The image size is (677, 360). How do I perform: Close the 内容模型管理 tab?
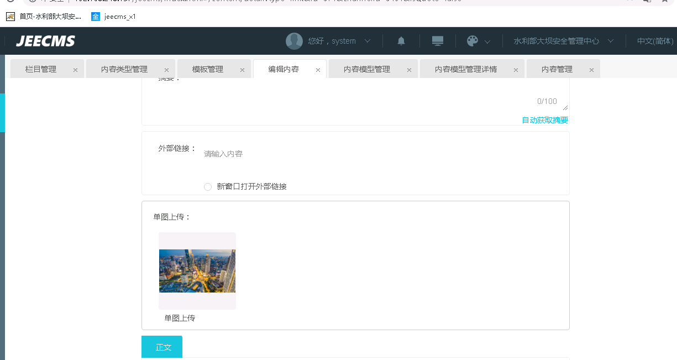[409, 70]
